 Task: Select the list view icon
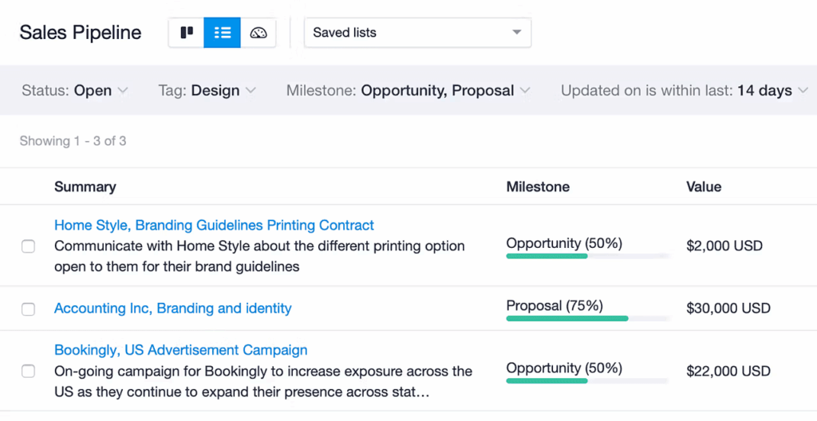(x=222, y=33)
